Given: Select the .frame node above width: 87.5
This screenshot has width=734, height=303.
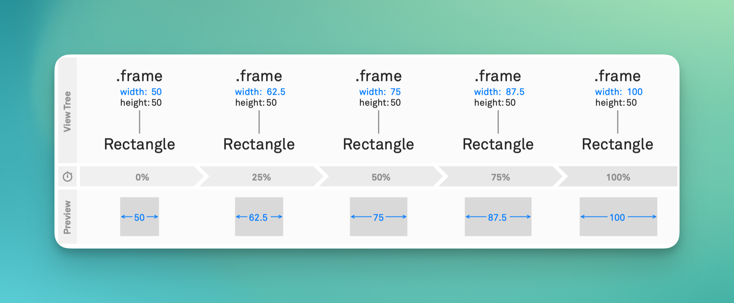Looking at the screenshot, I should (x=498, y=76).
